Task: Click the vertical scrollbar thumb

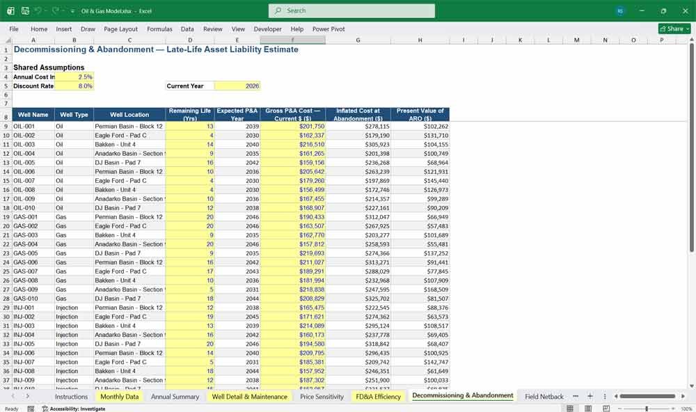Action: tap(692, 148)
